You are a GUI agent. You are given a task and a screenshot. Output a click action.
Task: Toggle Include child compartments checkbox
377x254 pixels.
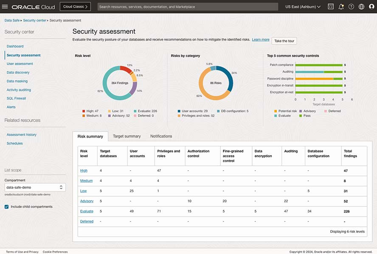[x=6, y=207]
